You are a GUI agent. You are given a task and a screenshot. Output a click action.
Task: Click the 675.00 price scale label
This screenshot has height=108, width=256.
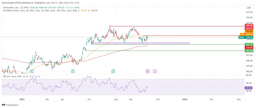coord(249,12)
